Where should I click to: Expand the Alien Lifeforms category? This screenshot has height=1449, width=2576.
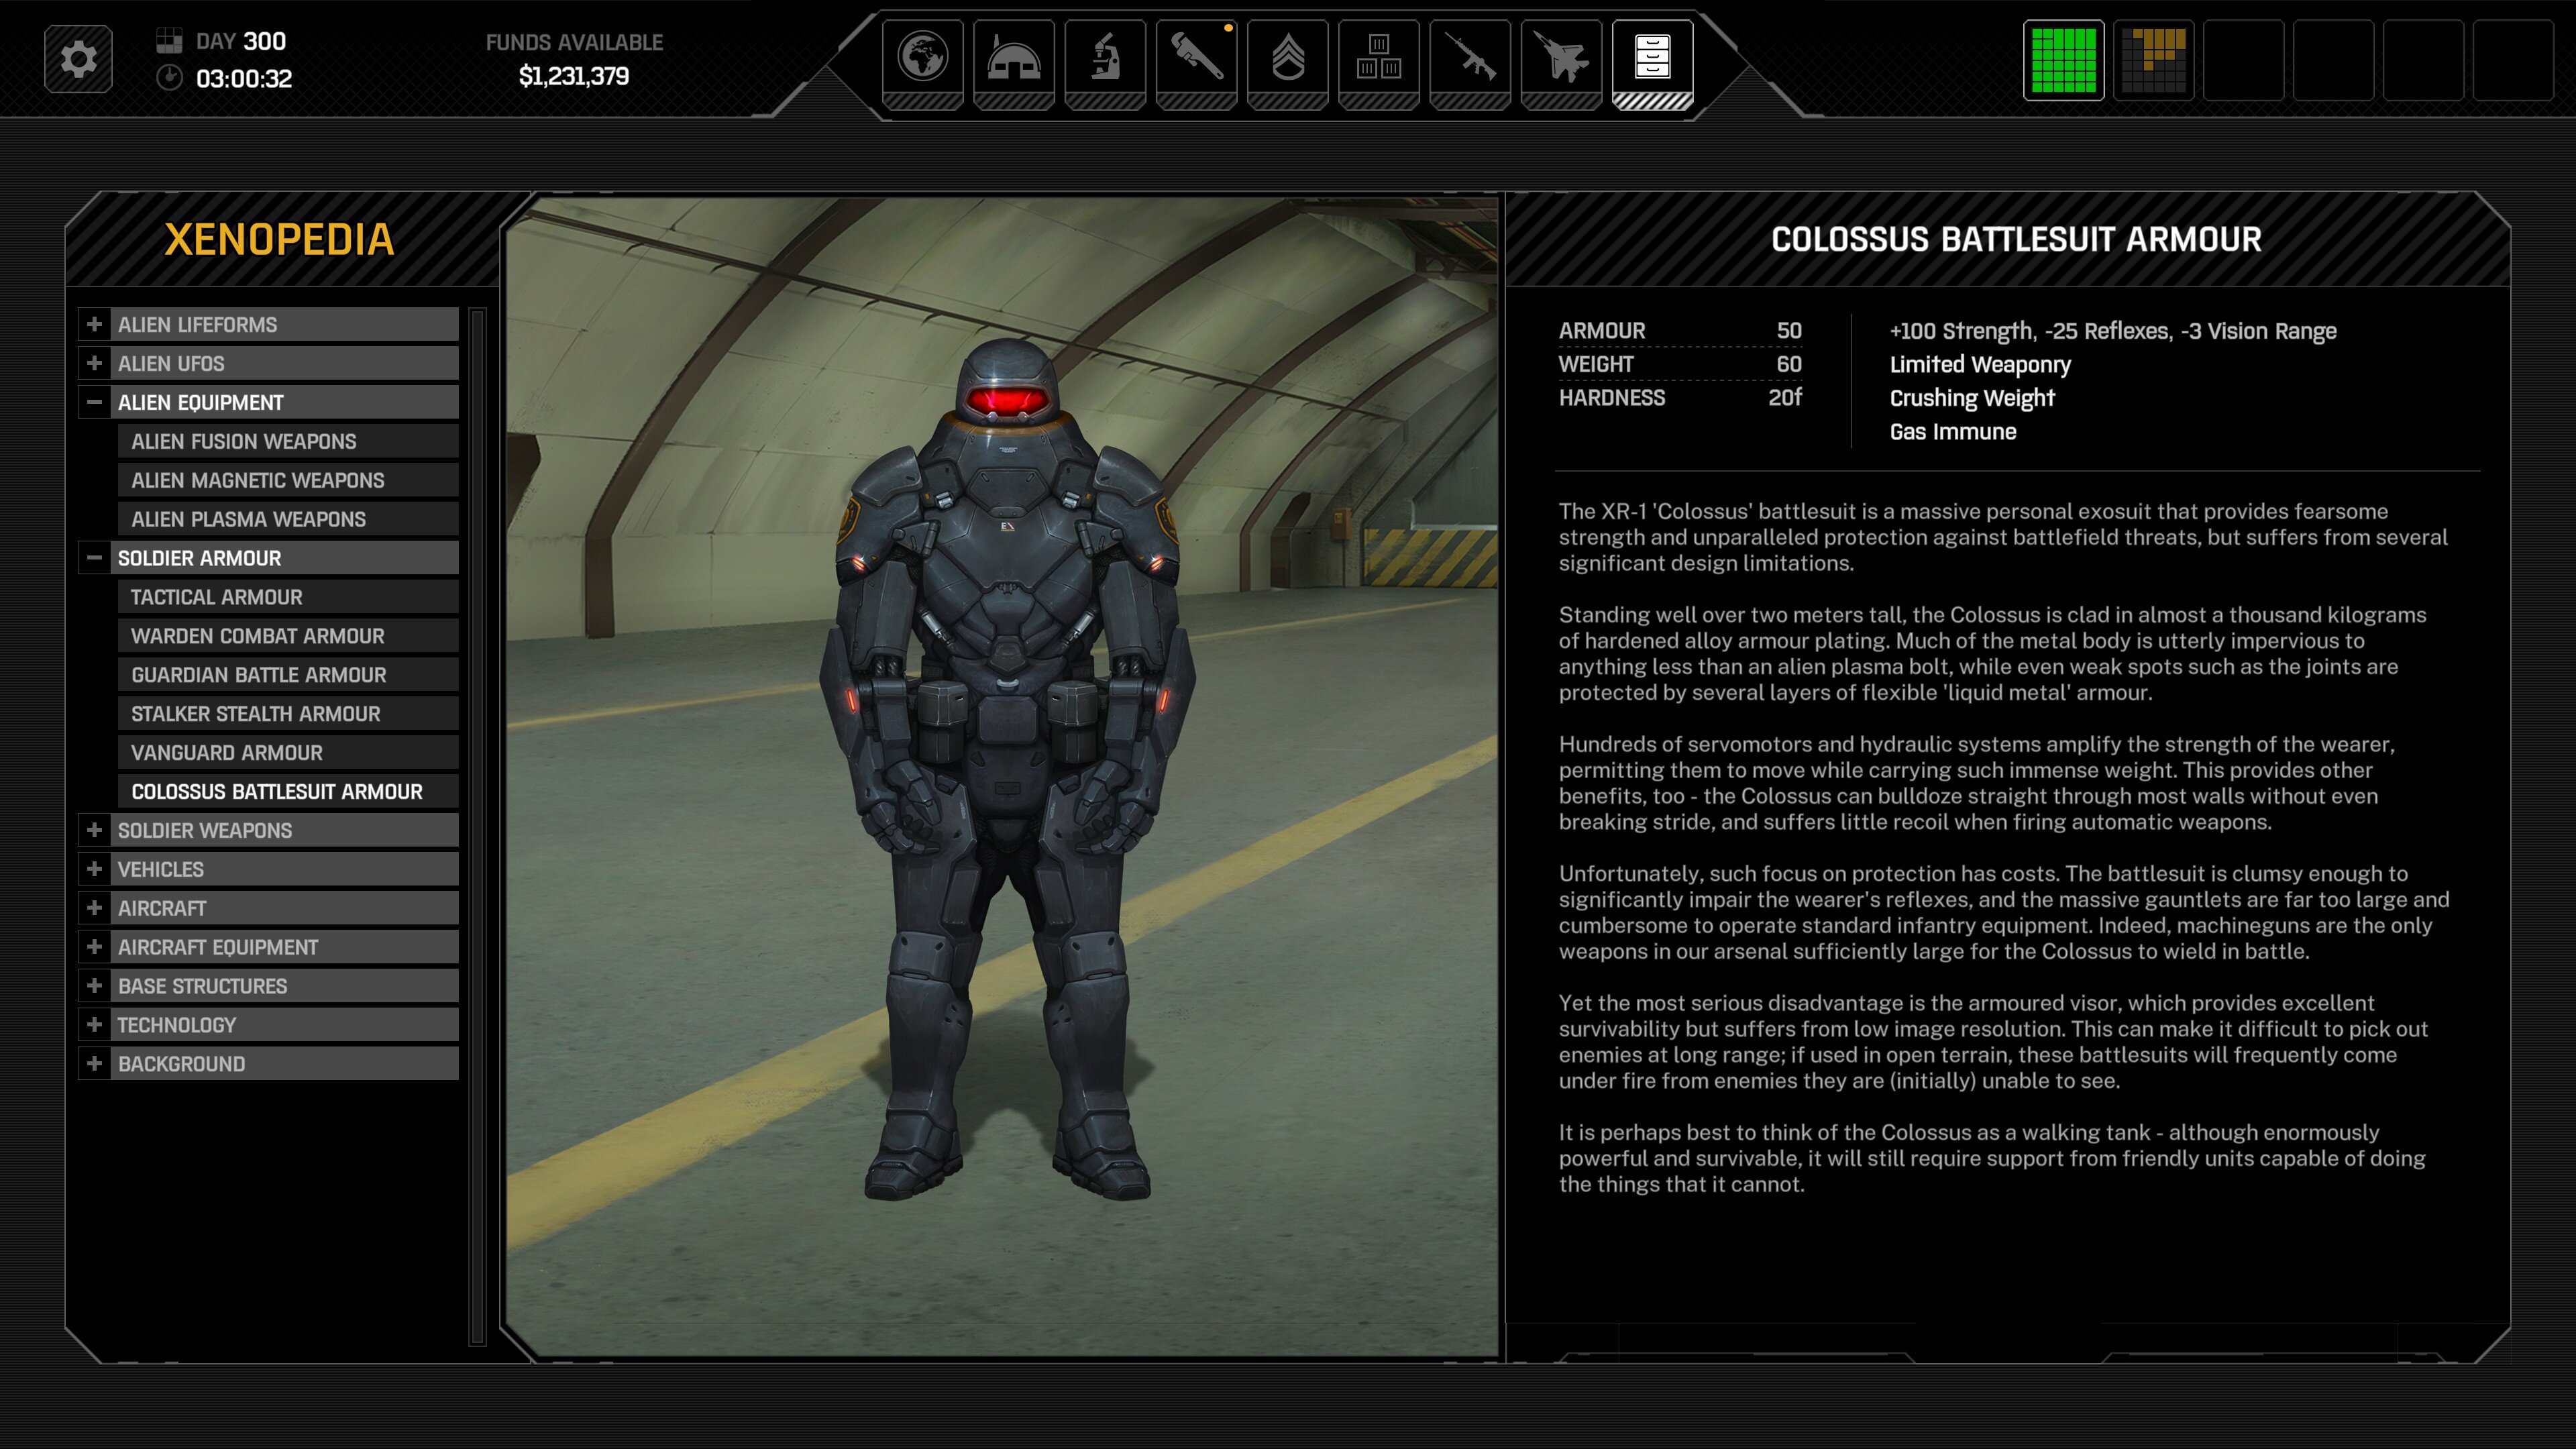click(x=94, y=324)
